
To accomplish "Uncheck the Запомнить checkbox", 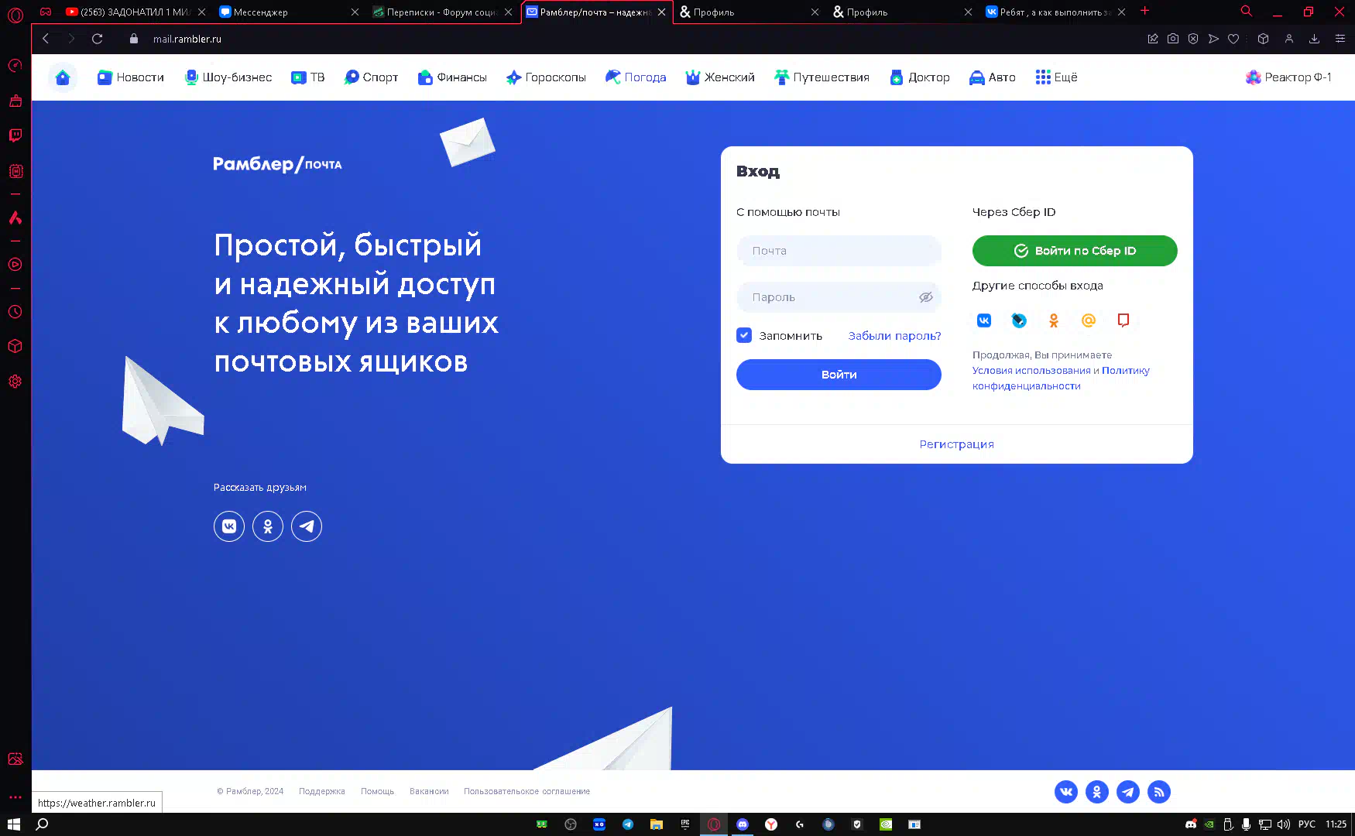I will point(744,335).
